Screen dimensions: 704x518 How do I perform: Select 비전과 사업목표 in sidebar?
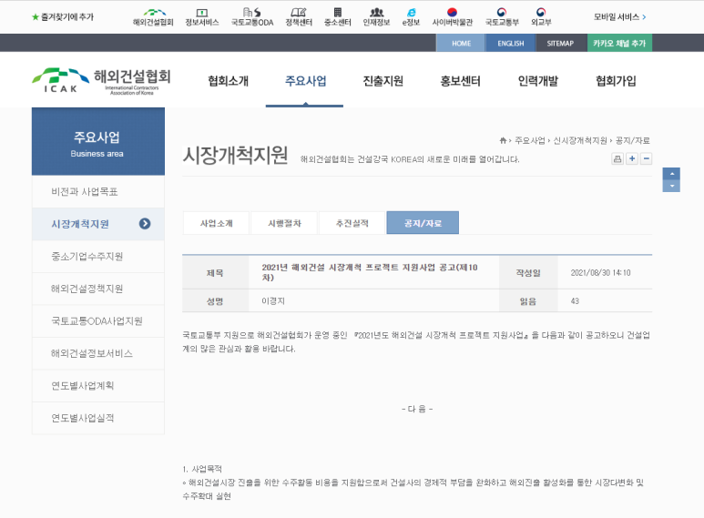(x=97, y=192)
